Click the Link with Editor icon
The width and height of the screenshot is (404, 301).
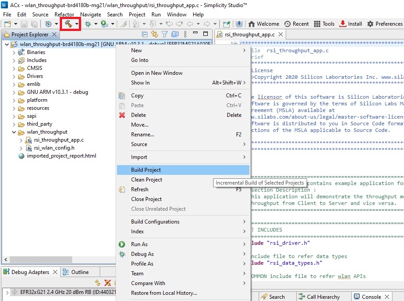pos(155,34)
